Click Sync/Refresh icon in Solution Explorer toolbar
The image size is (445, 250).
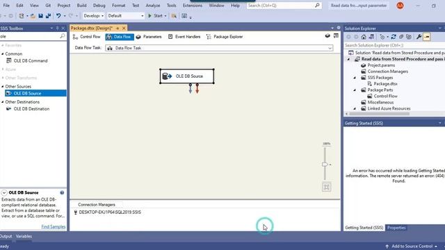pos(394,37)
